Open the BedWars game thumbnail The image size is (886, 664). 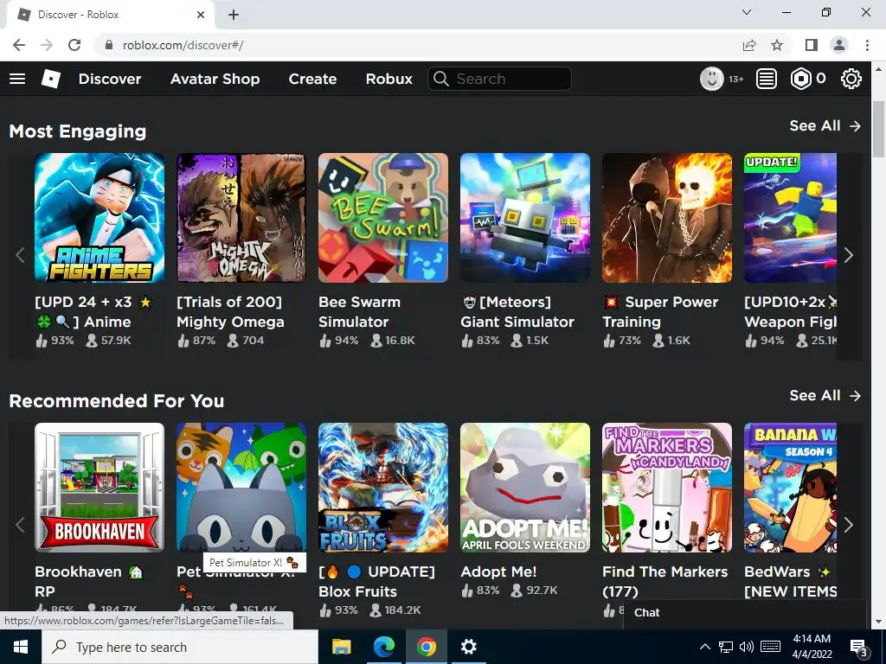(x=790, y=488)
